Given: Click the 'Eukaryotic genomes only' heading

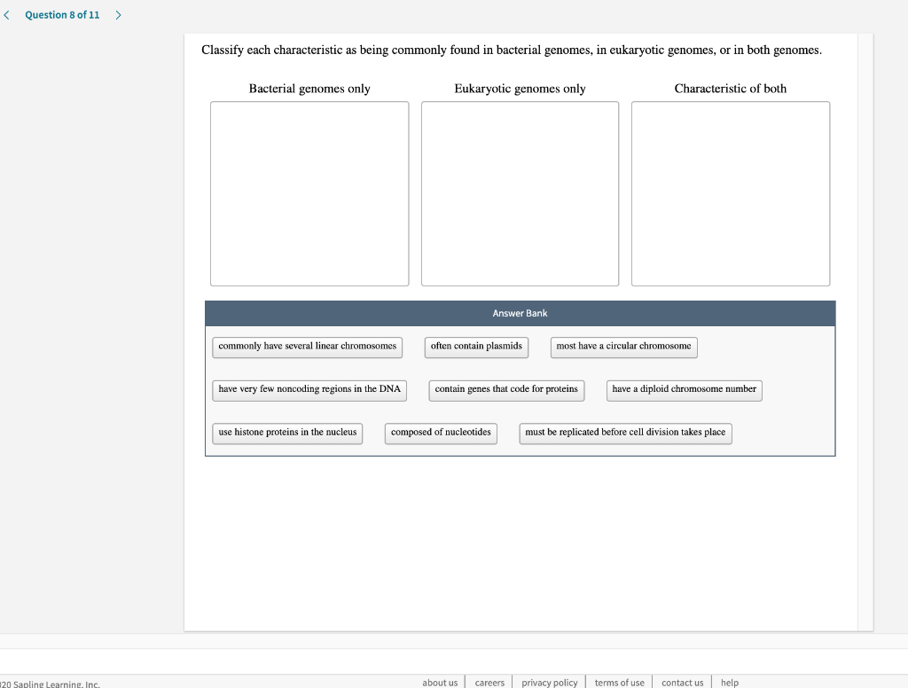Looking at the screenshot, I should coord(520,89).
